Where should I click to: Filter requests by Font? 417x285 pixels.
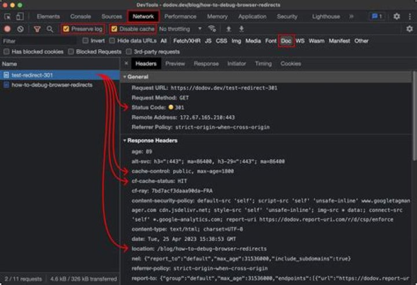click(x=270, y=41)
